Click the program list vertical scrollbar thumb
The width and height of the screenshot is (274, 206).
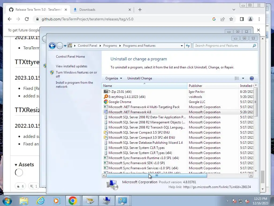(x=256, y=102)
